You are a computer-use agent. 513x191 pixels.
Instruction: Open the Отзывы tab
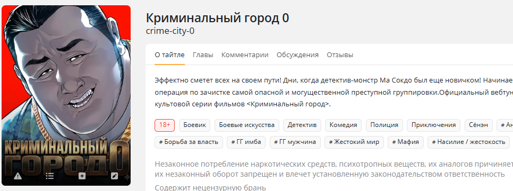(340, 54)
